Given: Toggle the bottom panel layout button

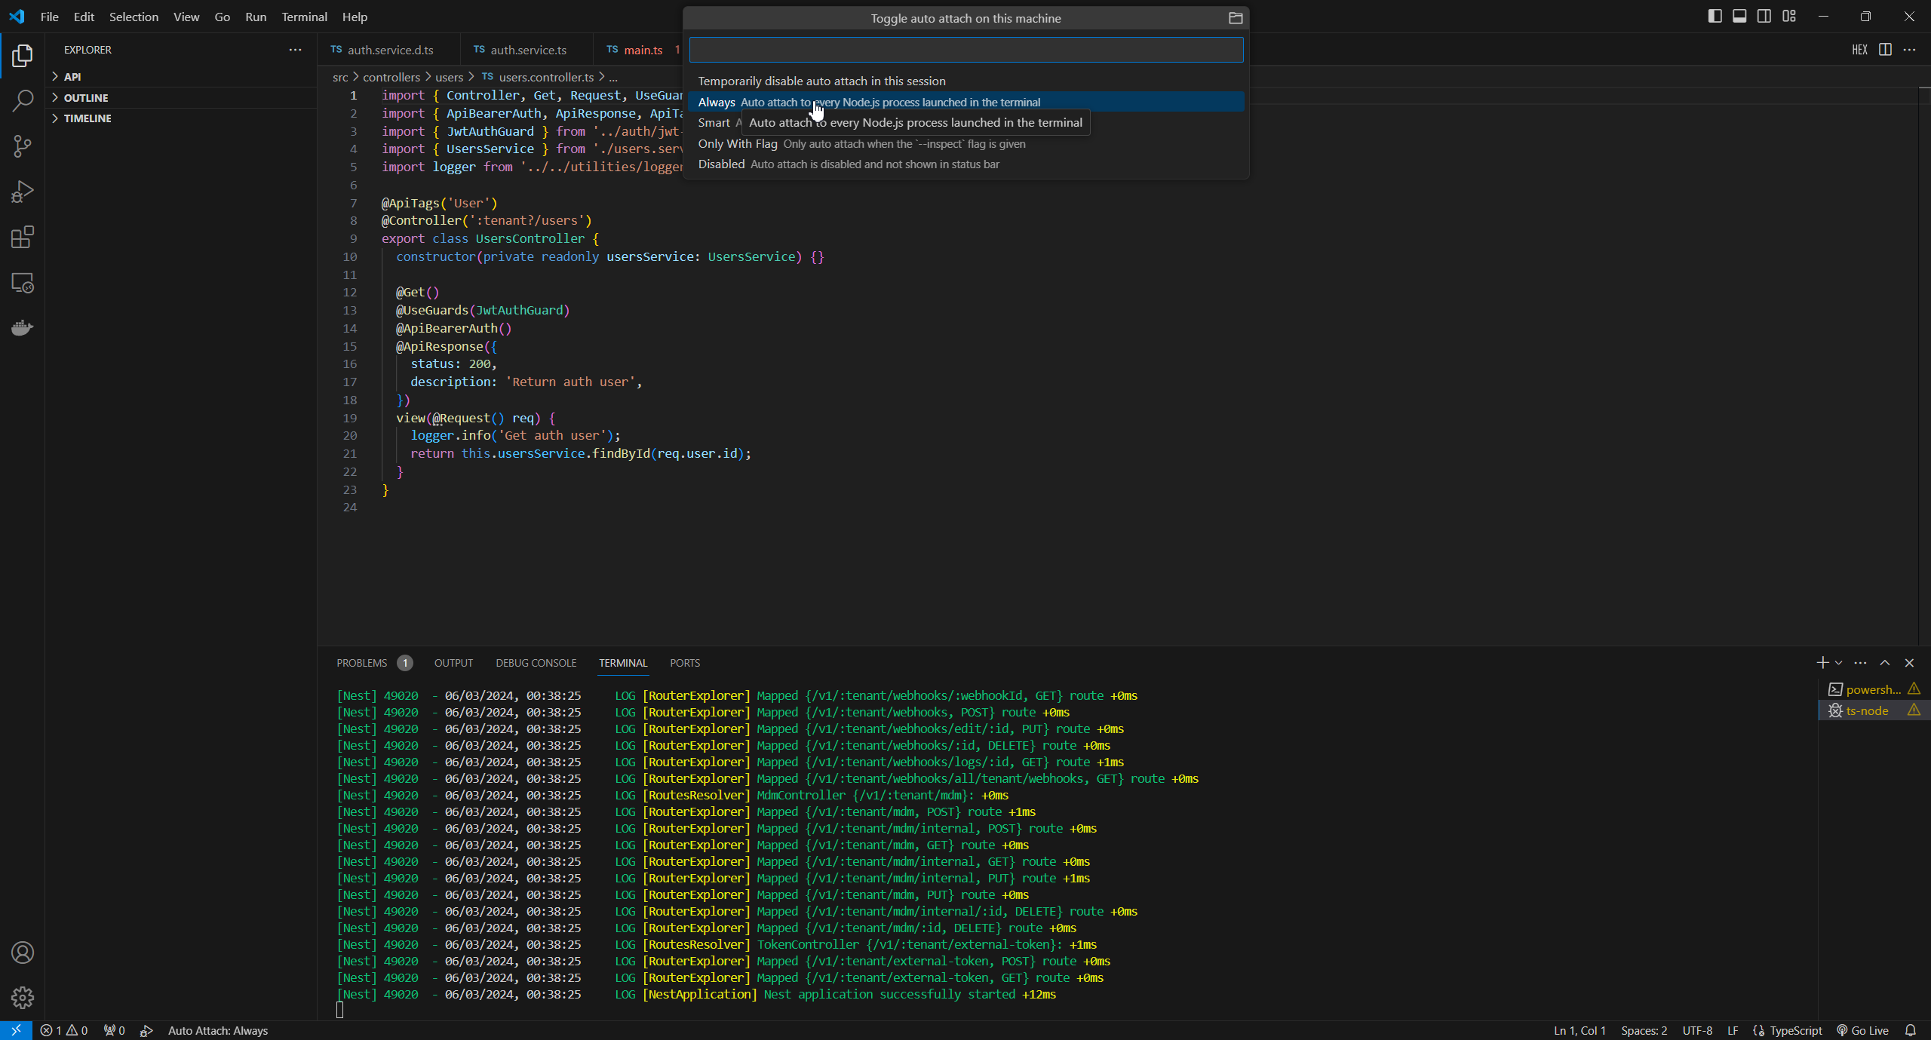Looking at the screenshot, I should tap(1739, 16).
